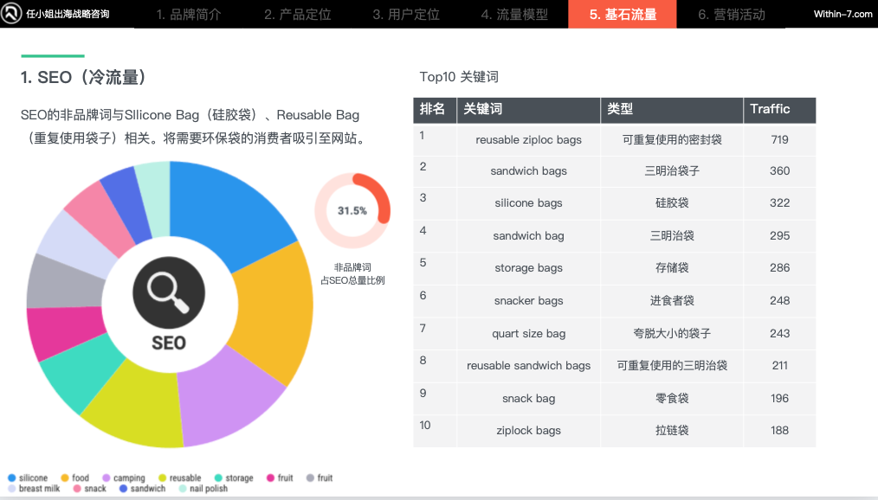Image resolution: width=878 pixels, height=500 pixels.
Task: Select the "ziplock bags" keyword cell
Action: pyautogui.click(x=528, y=431)
